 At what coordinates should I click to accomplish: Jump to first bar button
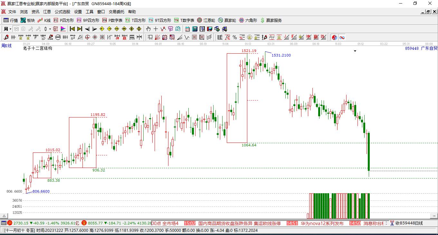pos(72,29)
